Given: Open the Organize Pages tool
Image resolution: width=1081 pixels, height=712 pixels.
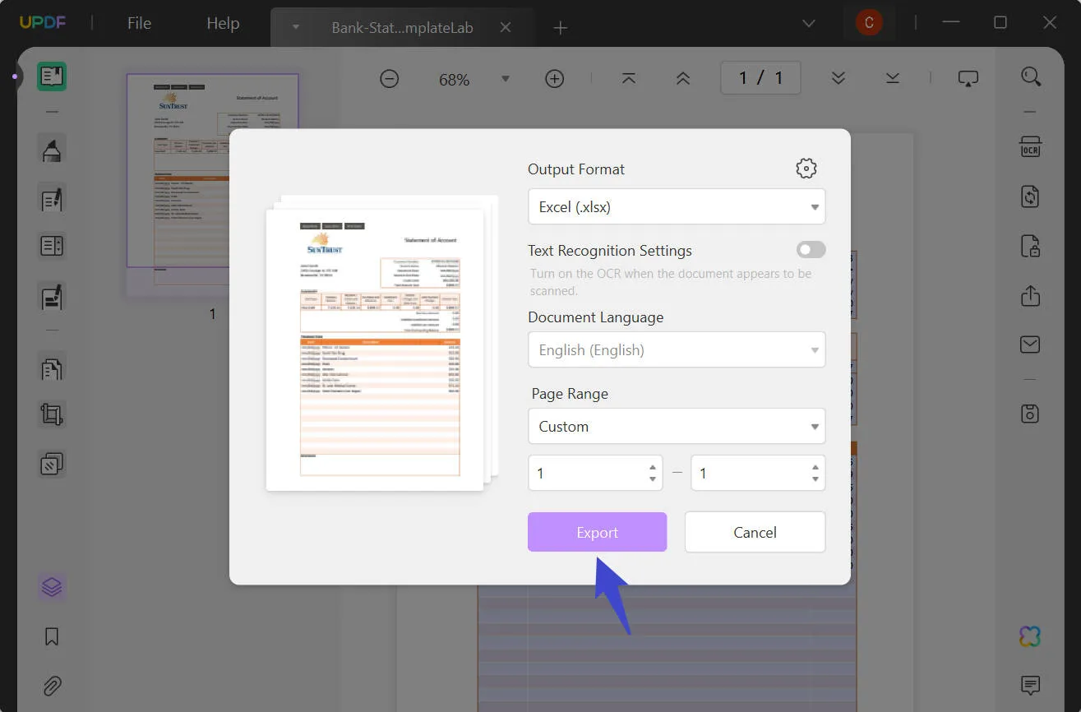Looking at the screenshot, I should 52,368.
